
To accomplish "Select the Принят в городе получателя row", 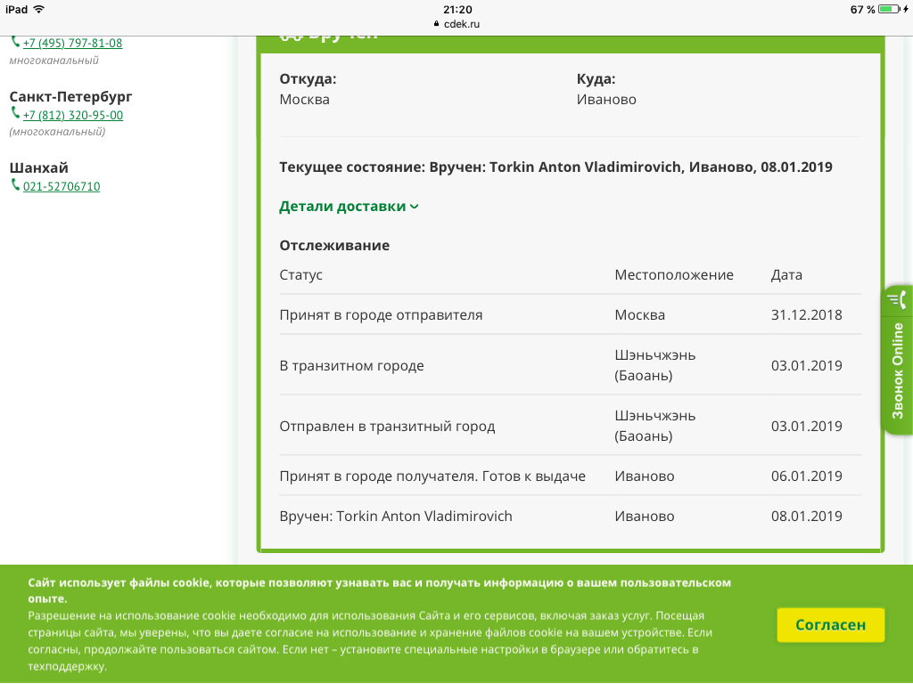I will pyautogui.click(x=432, y=476).
